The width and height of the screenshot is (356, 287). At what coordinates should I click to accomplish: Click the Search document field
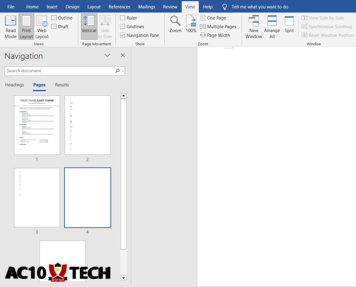pyautogui.click(x=58, y=71)
